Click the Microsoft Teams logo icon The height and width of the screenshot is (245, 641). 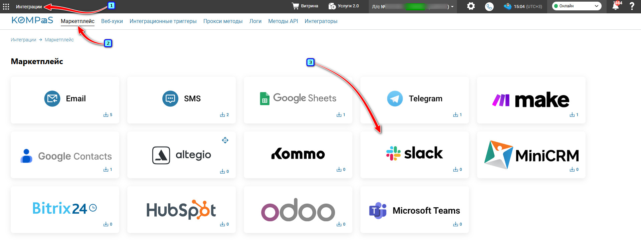click(x=378, y=211)
